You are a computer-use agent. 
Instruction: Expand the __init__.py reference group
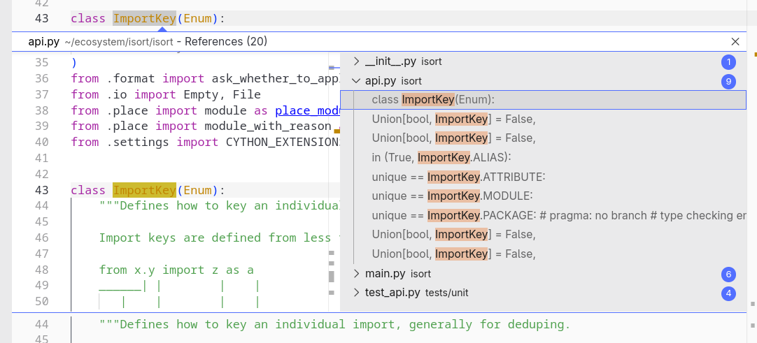(356, 61)
